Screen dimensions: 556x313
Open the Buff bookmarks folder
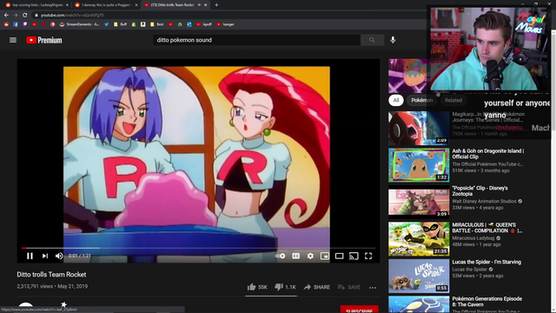pos(120,24)
